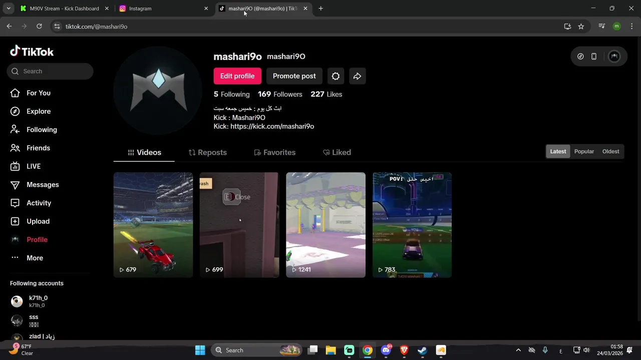The width and height of the screenshot is (641, 360).
Task: Select the Liked tab
Action: [x=337, y=152]
